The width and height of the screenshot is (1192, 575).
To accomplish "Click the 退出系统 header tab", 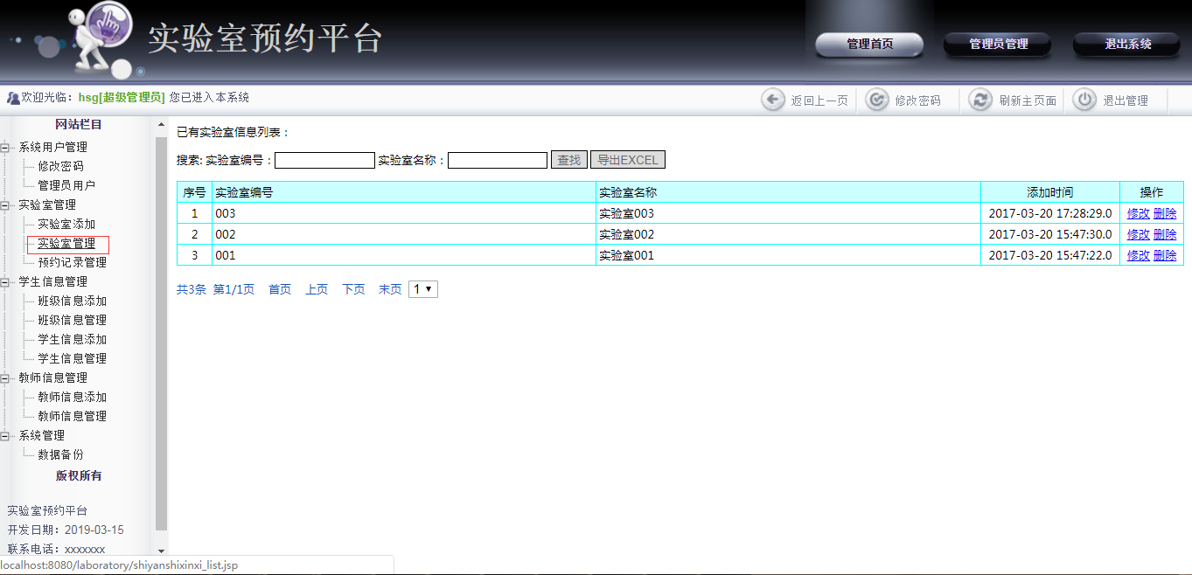I will [x=1127, y=44].
